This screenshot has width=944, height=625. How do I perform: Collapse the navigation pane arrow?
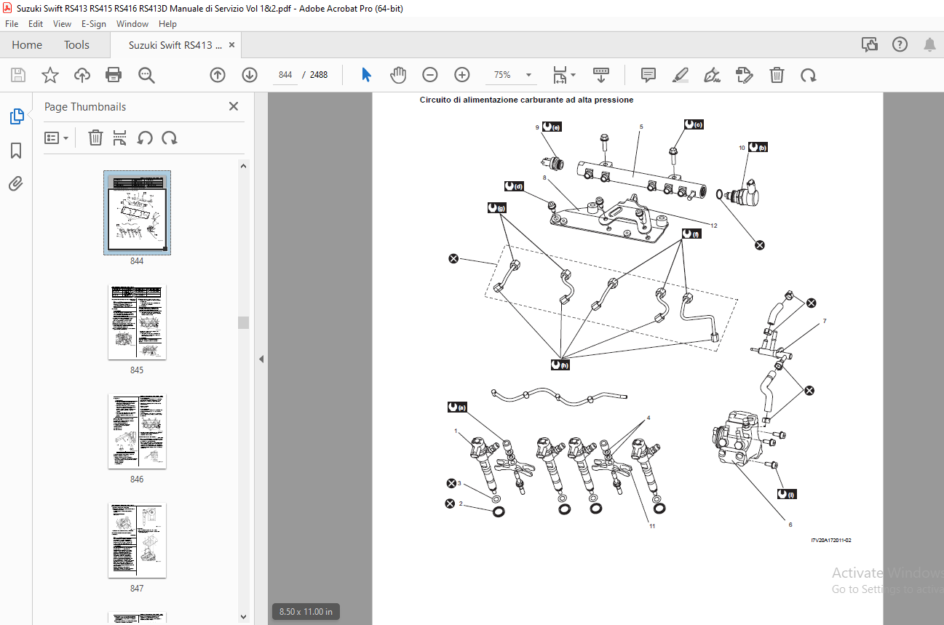pos(261,359)
